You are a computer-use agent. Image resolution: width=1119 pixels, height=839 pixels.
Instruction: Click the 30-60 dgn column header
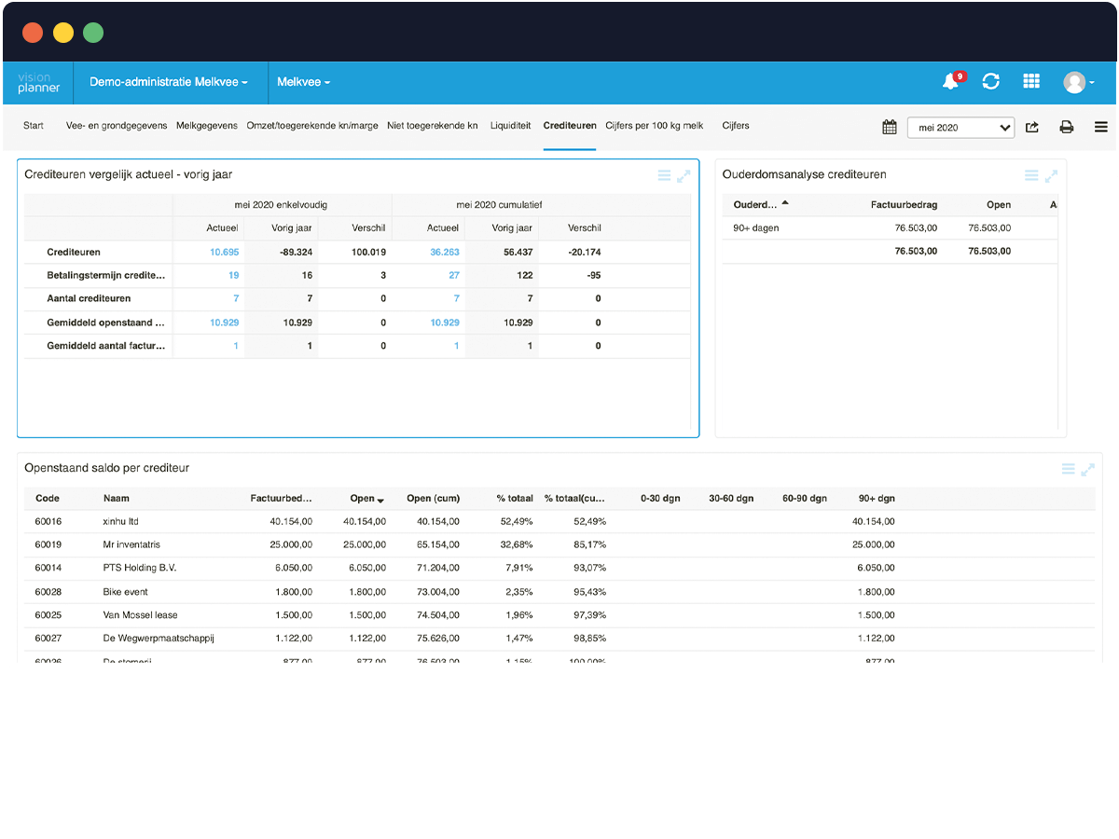(731, 499)
